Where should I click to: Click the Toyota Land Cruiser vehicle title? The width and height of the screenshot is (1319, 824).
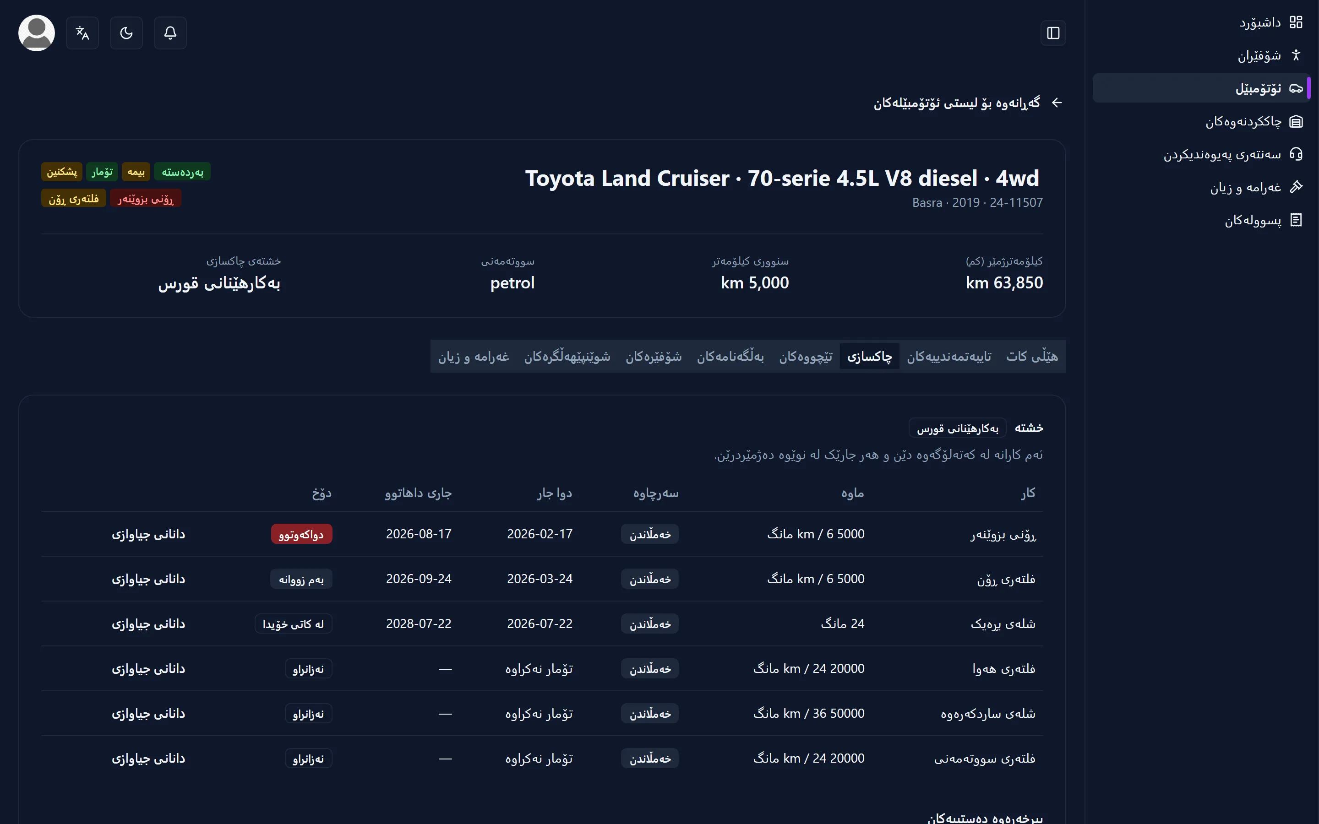coord(782,178)
